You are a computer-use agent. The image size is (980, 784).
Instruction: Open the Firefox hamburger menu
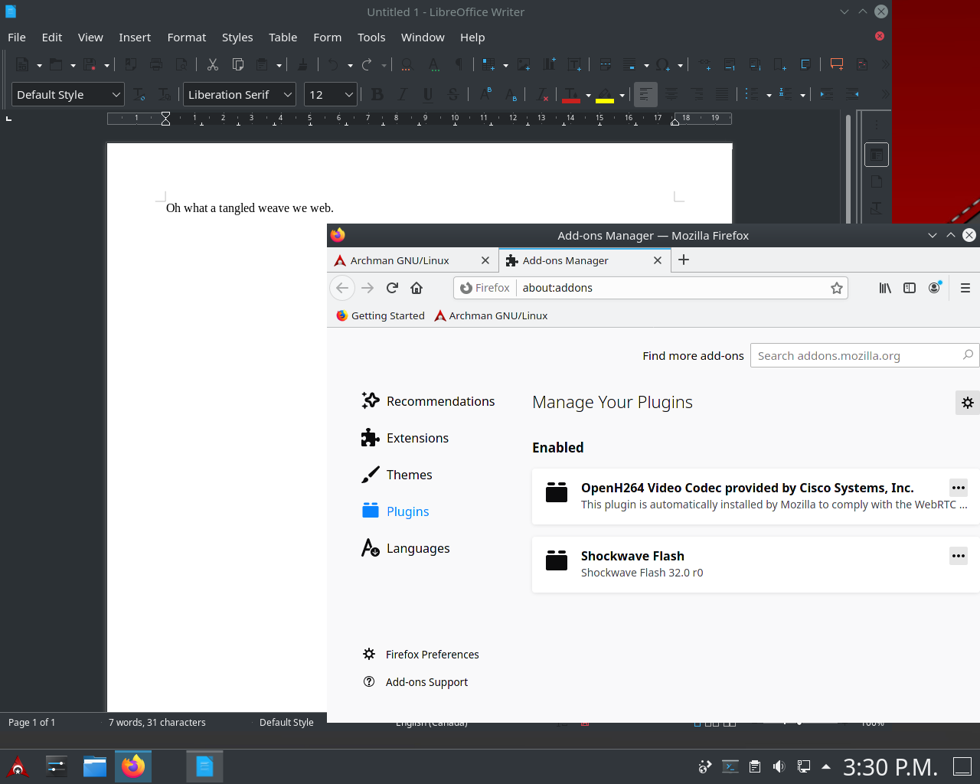pos(965,288)
